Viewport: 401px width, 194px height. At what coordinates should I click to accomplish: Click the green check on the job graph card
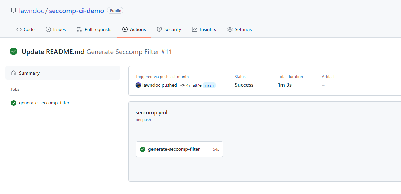click(143, 149)
